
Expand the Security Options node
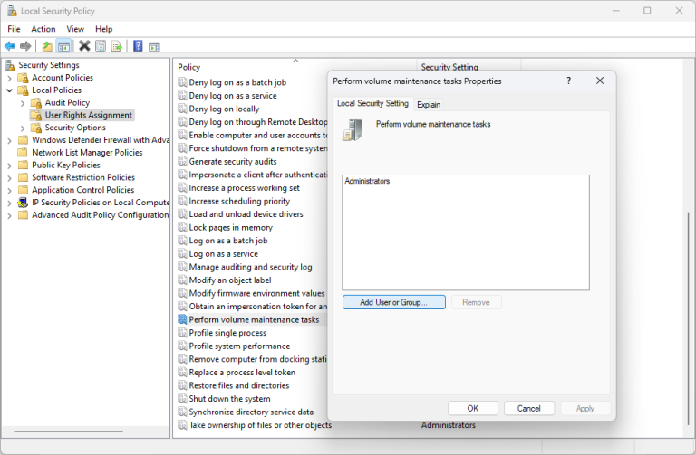click(23, 128)
